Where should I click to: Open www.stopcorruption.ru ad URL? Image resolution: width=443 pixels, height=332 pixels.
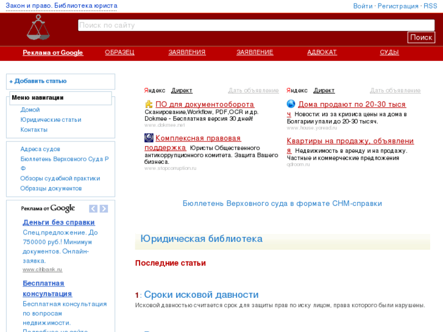pos(171,168)
